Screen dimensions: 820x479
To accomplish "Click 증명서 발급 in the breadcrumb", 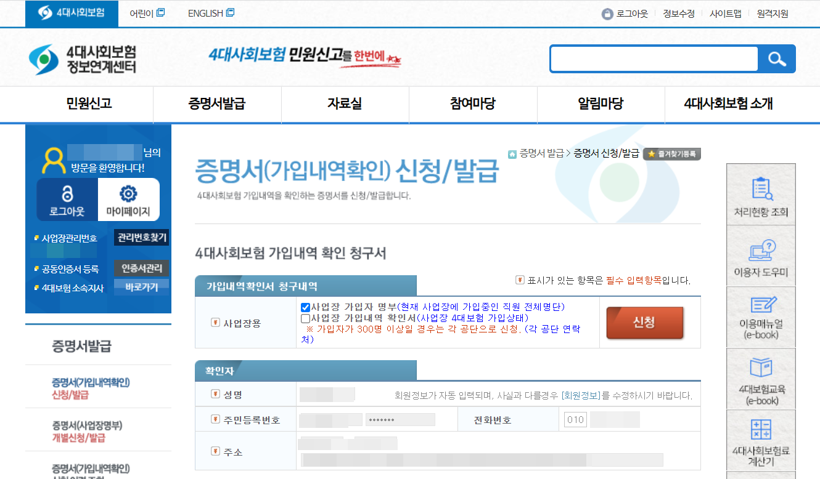I will pyautogui.click(x=542, y=153).
